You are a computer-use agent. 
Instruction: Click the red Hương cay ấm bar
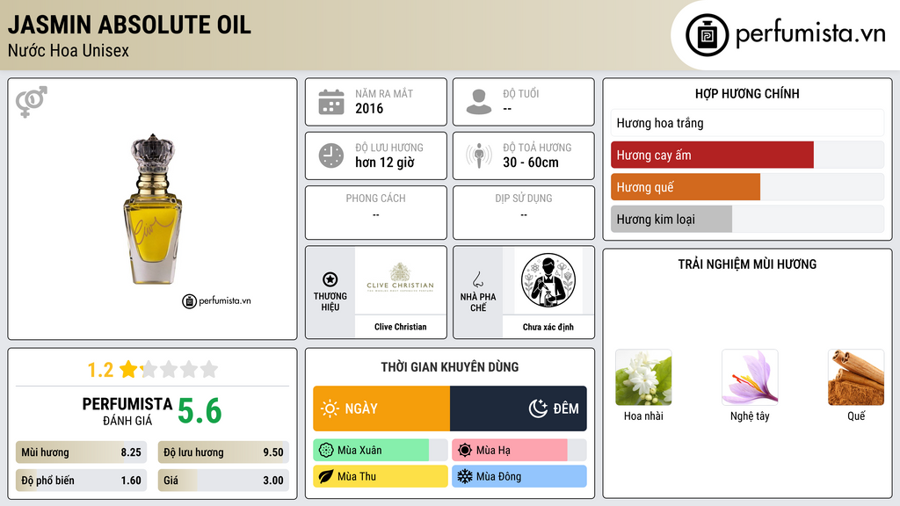click(x=712, y=155)
